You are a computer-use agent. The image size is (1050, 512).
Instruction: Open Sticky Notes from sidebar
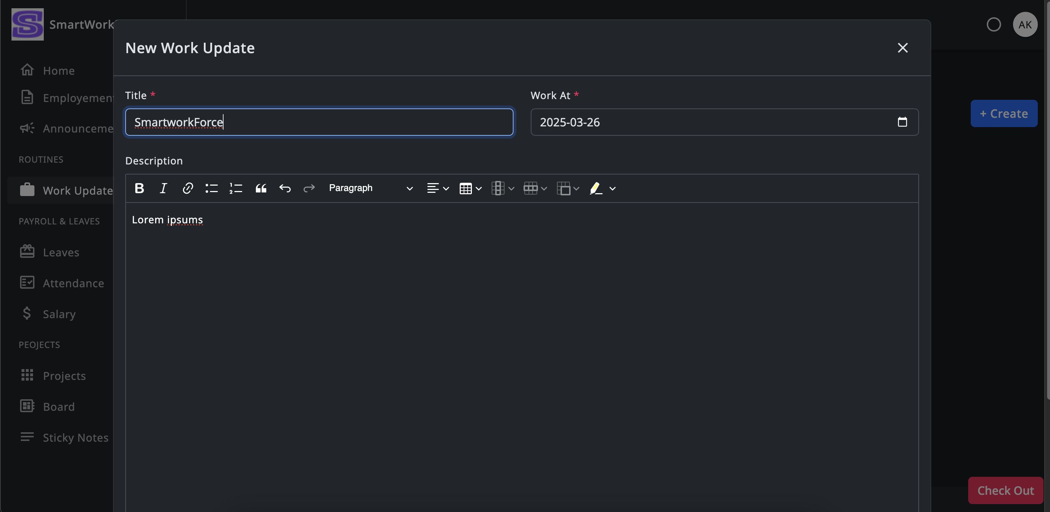75,437
